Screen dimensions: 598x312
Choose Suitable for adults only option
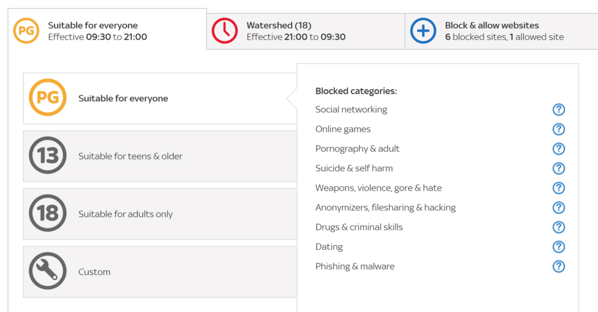(x=160, y=214)
